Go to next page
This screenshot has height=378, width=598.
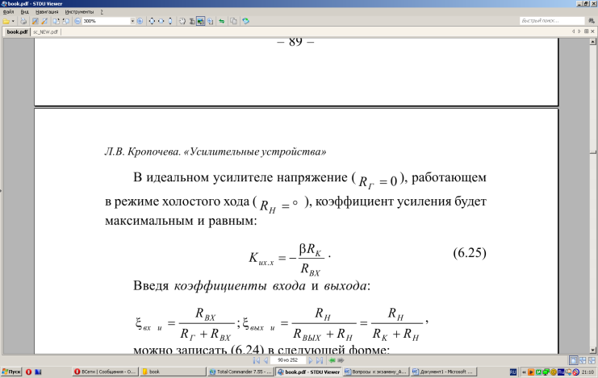tap(311, 360)
